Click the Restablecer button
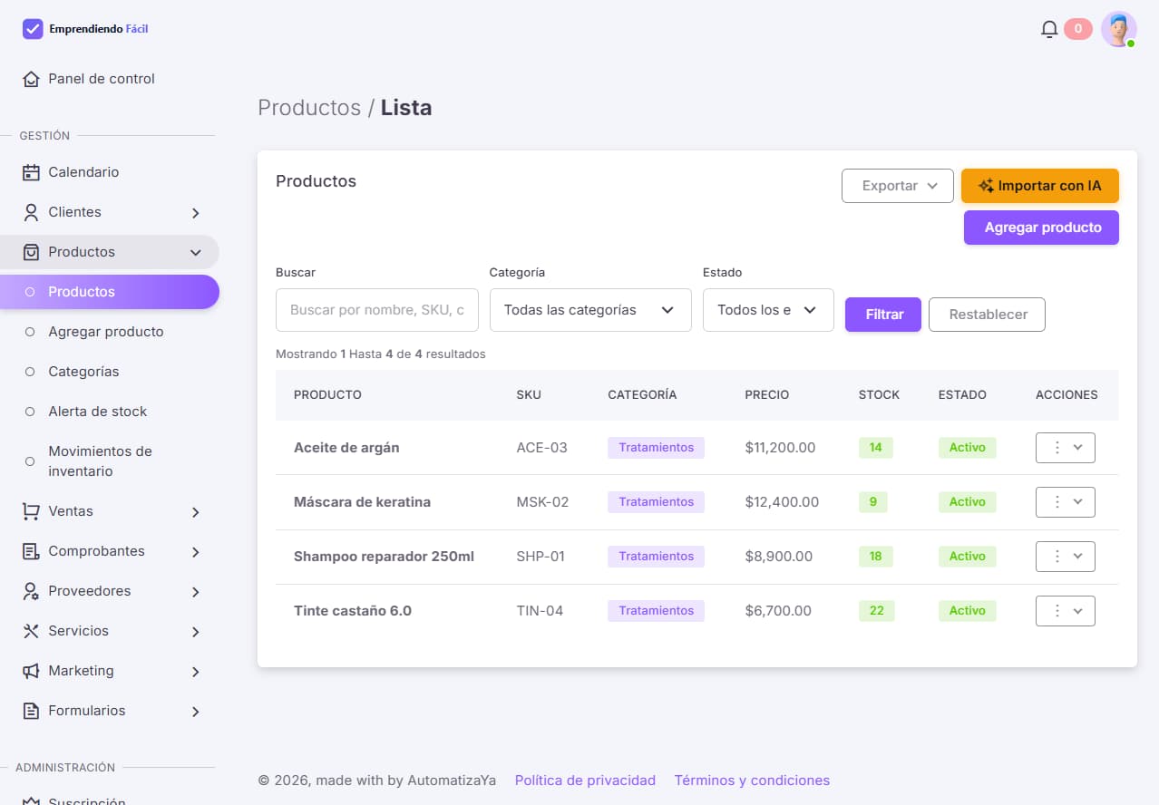1159x805 pixels. pyautogui.click(x=987, y=315)
